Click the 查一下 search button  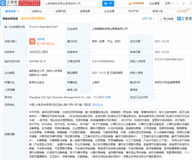point(107,3)
